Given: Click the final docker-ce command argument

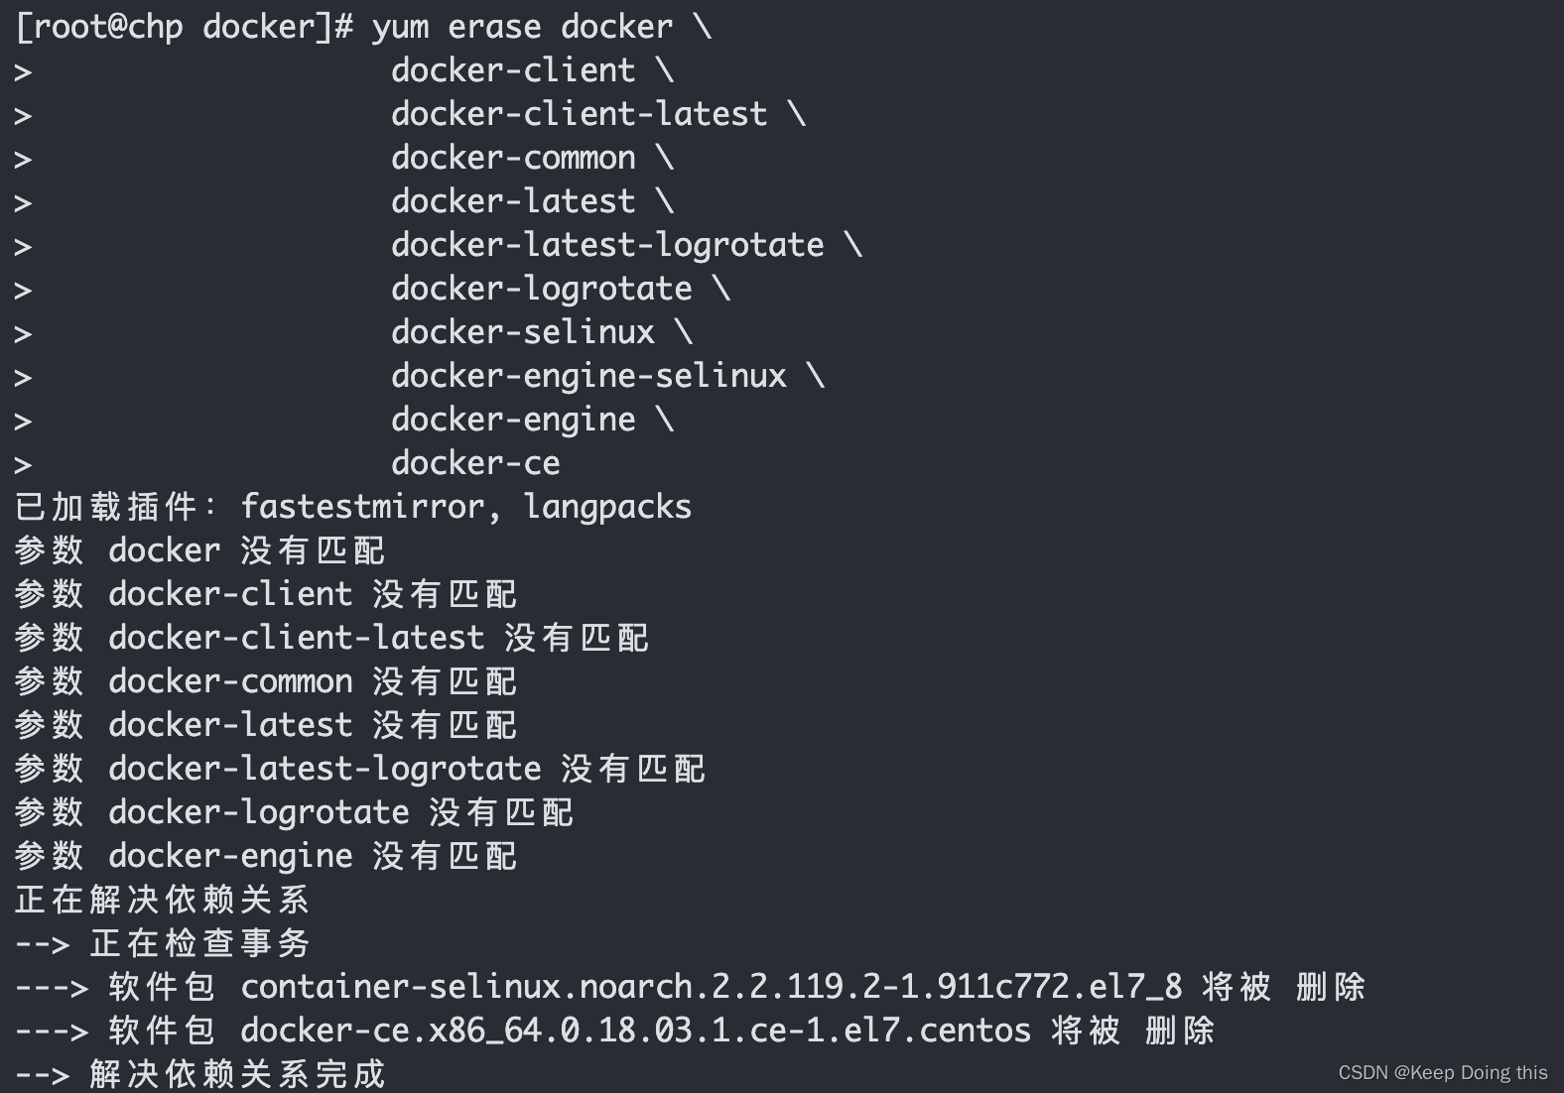Looking at the screenshot, I should tap(475, 463).
